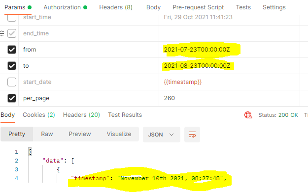The height and width of the screenshot is (192, 308).
Task: Click the Status: 200 OK indicator
Action: (x=278, y=115)
